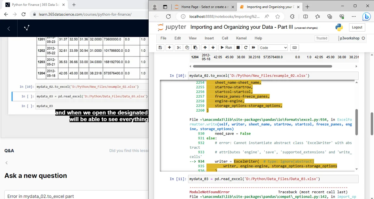Expand Edge Settings and more menu
The image size is (374, 199).
(353, 17)
